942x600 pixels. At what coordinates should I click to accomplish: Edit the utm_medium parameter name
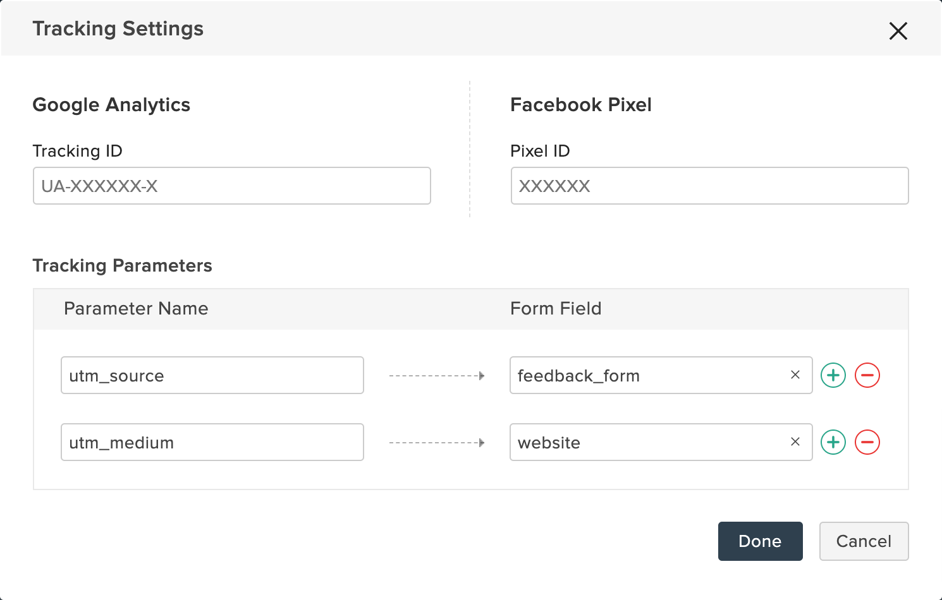click(212, 442)
